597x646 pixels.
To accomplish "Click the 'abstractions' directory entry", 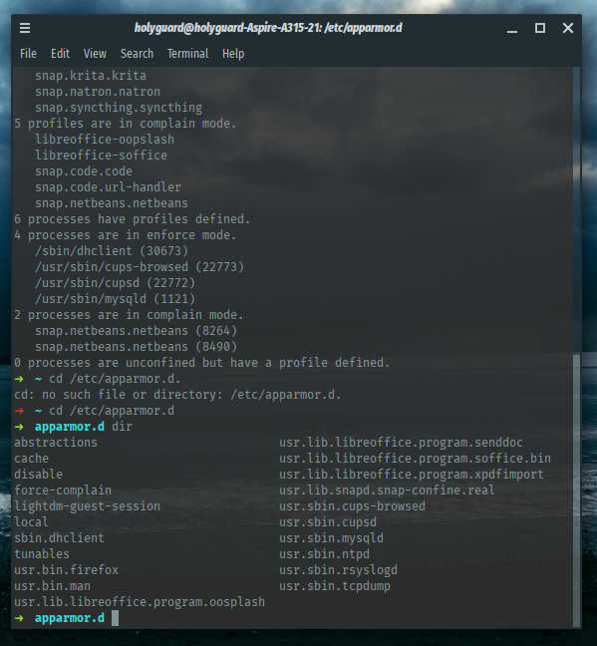I will [x=56, y=443].
